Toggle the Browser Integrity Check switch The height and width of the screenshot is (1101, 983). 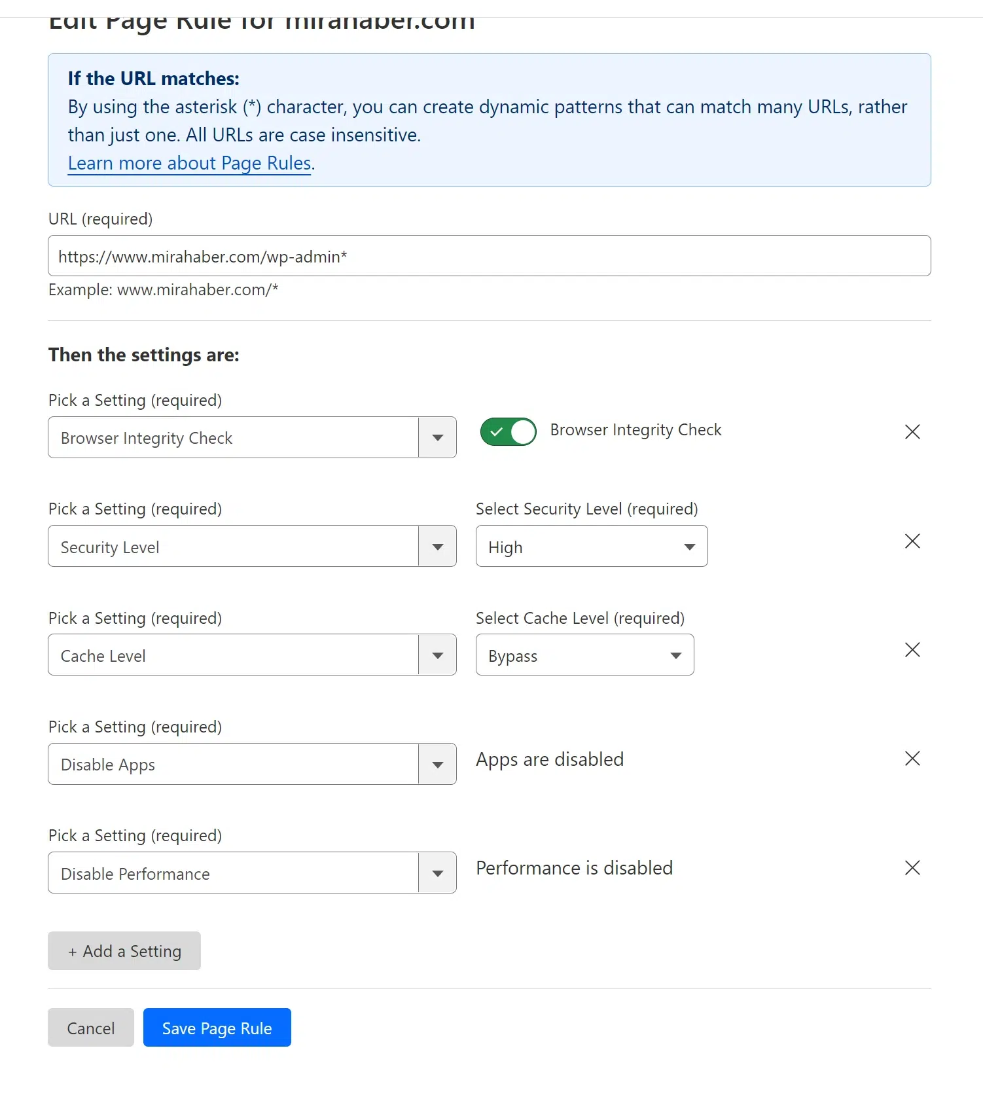[508, 432]
